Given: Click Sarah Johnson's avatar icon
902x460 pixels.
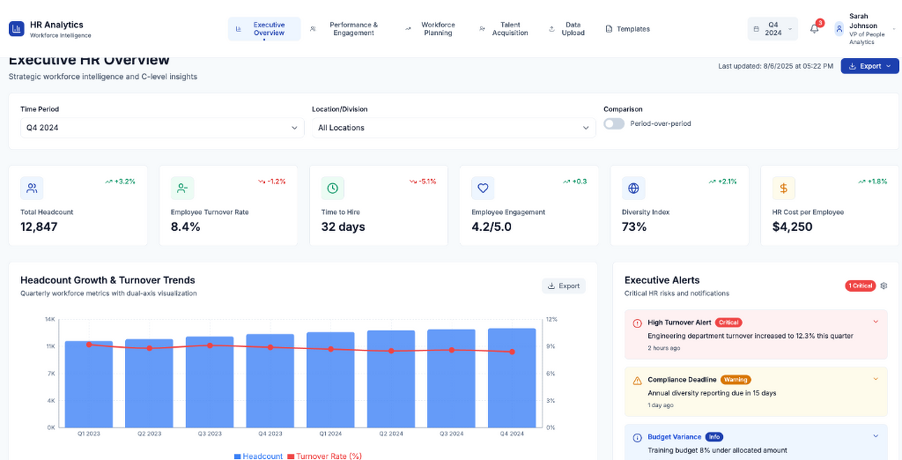Looking at the screenshot, I should 839,29.
